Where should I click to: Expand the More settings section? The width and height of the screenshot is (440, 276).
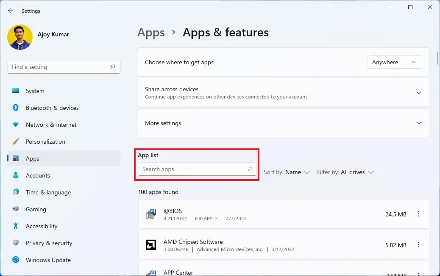click(x=418, y=123)
